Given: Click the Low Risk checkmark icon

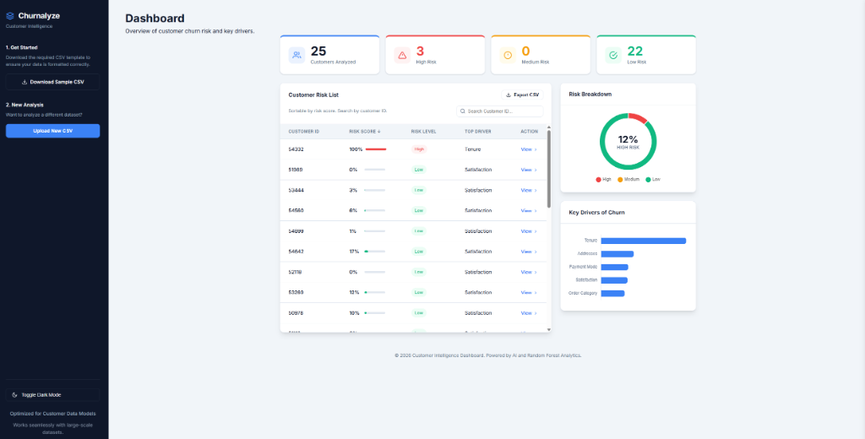Looking at the screenshot, I should [613, 55].
